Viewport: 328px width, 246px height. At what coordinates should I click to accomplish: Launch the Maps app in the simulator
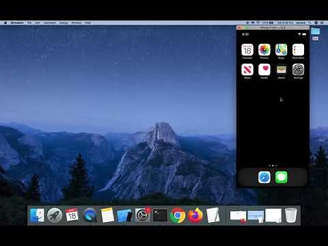(281, 50)
